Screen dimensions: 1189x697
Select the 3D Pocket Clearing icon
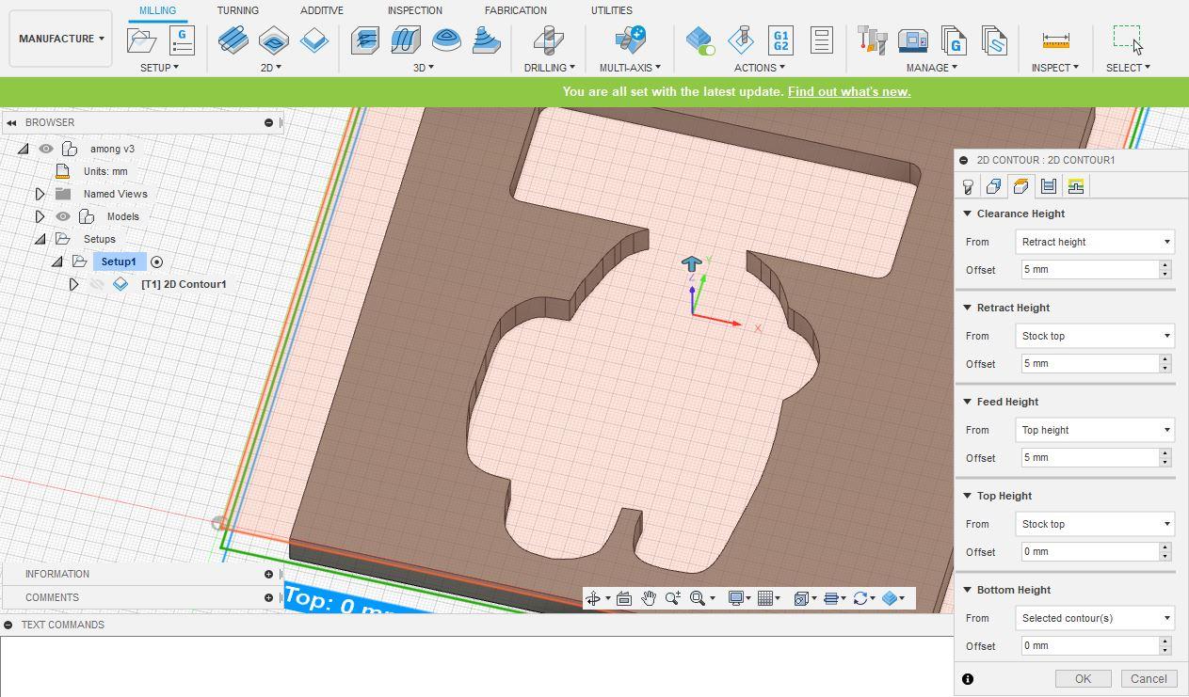point(406,40)
